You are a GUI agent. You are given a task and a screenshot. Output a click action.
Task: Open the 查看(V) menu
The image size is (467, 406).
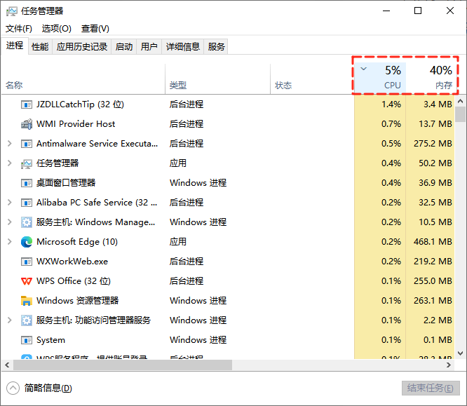[95, 29]
